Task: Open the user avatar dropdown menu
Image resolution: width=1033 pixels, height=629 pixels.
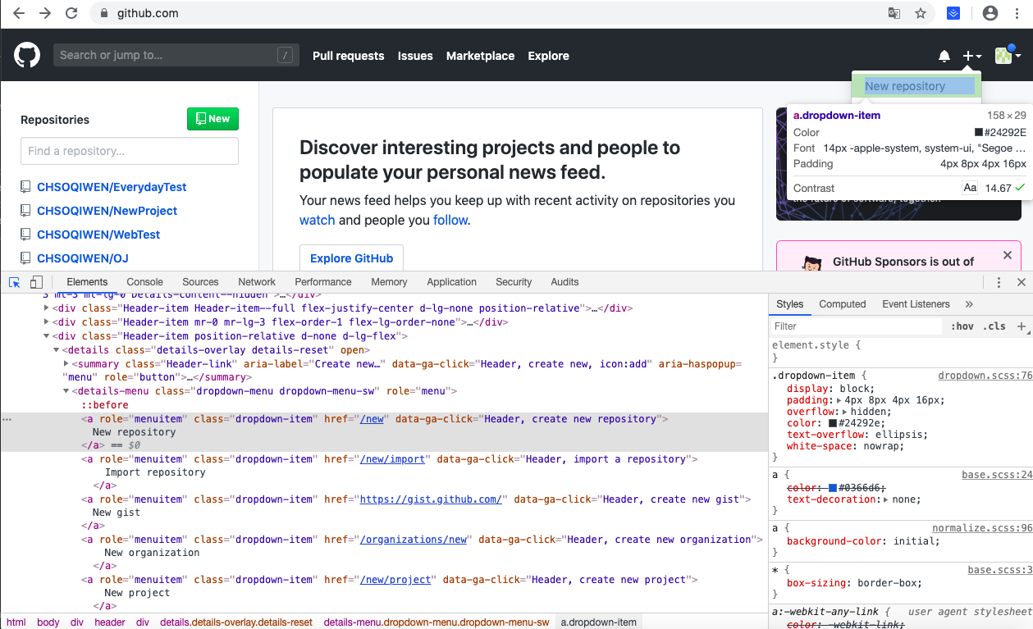Action: tap(1008, 56)
